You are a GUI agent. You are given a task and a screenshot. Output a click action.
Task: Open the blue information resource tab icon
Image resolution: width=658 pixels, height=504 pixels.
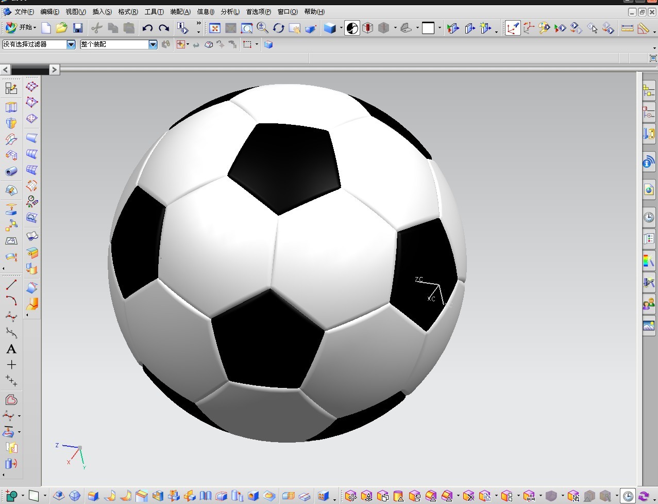pyautogui.click(x=649, y=162)
